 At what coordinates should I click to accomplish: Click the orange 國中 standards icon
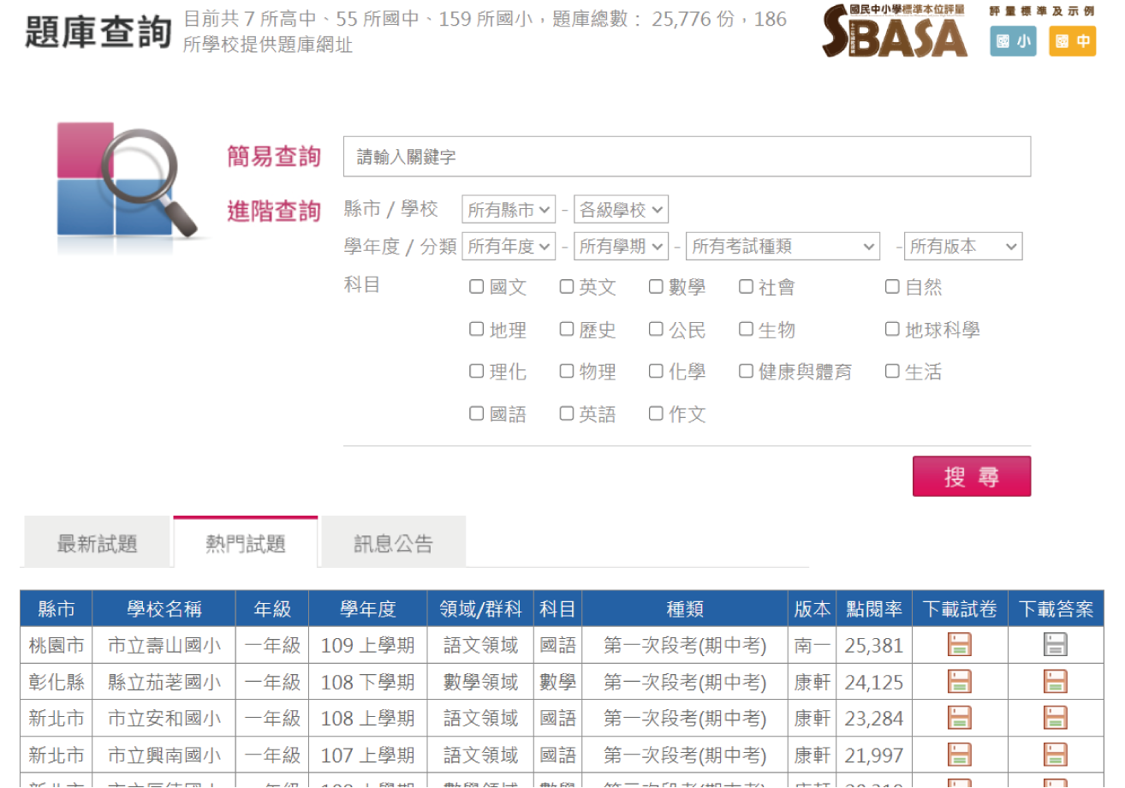tap(1072, 41)
